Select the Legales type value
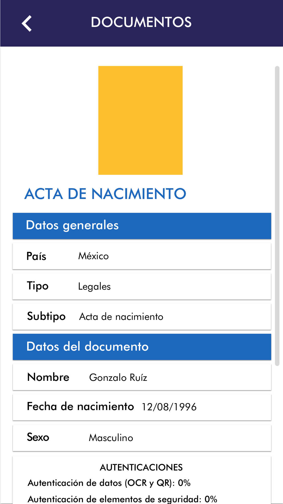The width and height of the screenshot is (283, 504). click(x=94, y=287)
